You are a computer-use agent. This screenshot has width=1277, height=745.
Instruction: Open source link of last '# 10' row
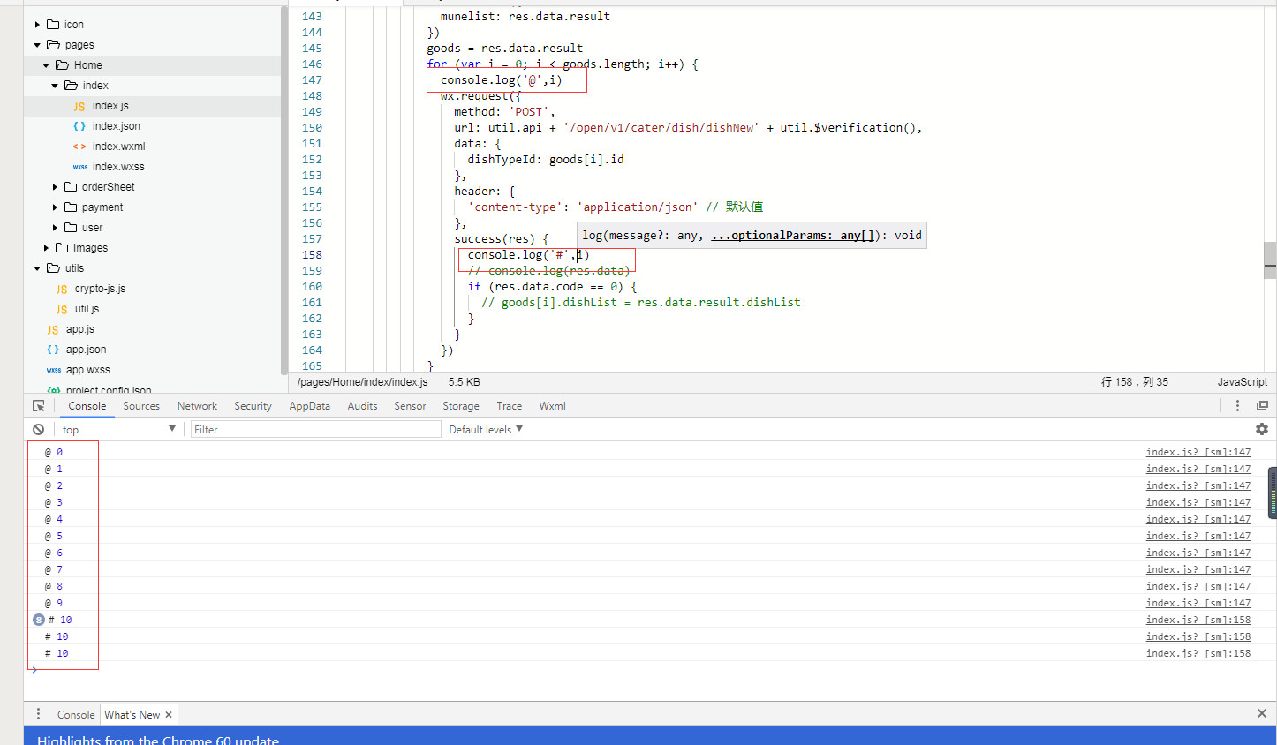(x=1198, y=653)
